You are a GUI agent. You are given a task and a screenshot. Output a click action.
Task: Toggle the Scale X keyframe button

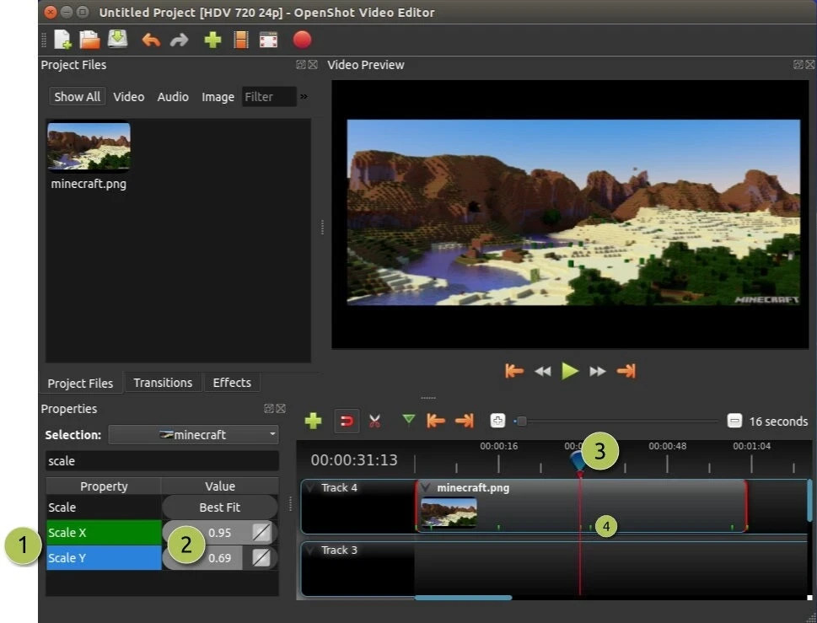[260, 532]
